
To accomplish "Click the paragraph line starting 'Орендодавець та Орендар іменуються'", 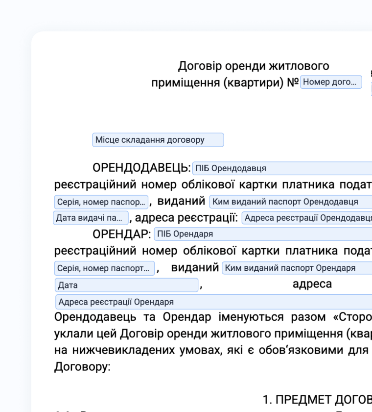I will 213,317.
